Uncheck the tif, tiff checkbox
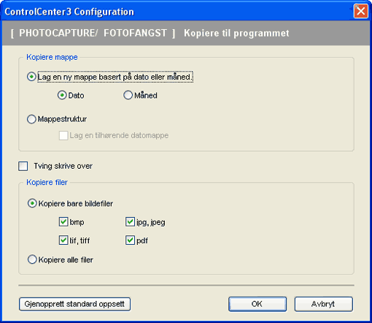This screenshot has height=323, width=372. coord(63,240)
